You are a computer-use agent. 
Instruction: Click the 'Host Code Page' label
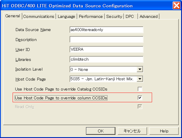(x=31, y=79)
